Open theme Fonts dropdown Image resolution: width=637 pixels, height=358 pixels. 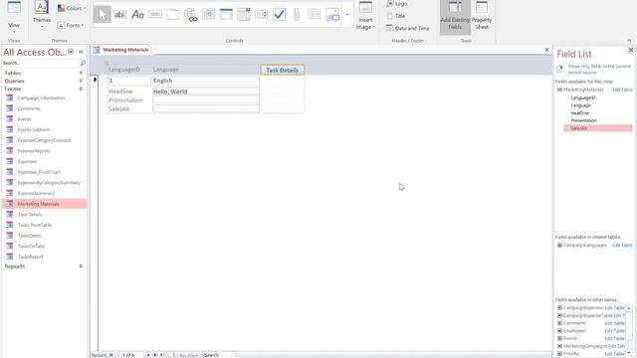(71, 25)
